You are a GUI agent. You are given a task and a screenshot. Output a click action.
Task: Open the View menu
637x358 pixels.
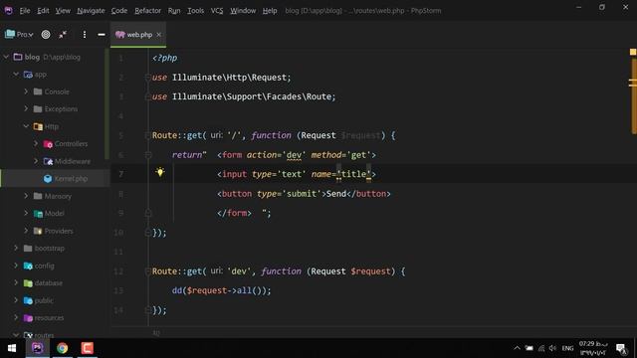[63, 11]
